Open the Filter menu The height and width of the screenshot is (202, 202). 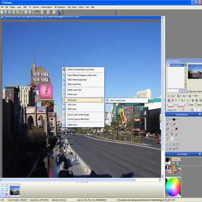click(x=25, y=7)
